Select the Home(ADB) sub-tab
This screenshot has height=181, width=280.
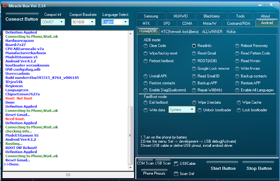click(148, 31)
